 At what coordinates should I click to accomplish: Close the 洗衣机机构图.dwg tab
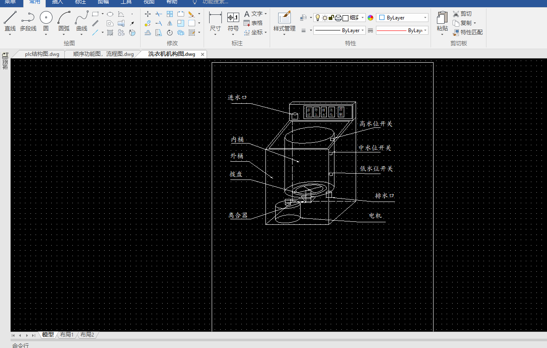(202, 55)
